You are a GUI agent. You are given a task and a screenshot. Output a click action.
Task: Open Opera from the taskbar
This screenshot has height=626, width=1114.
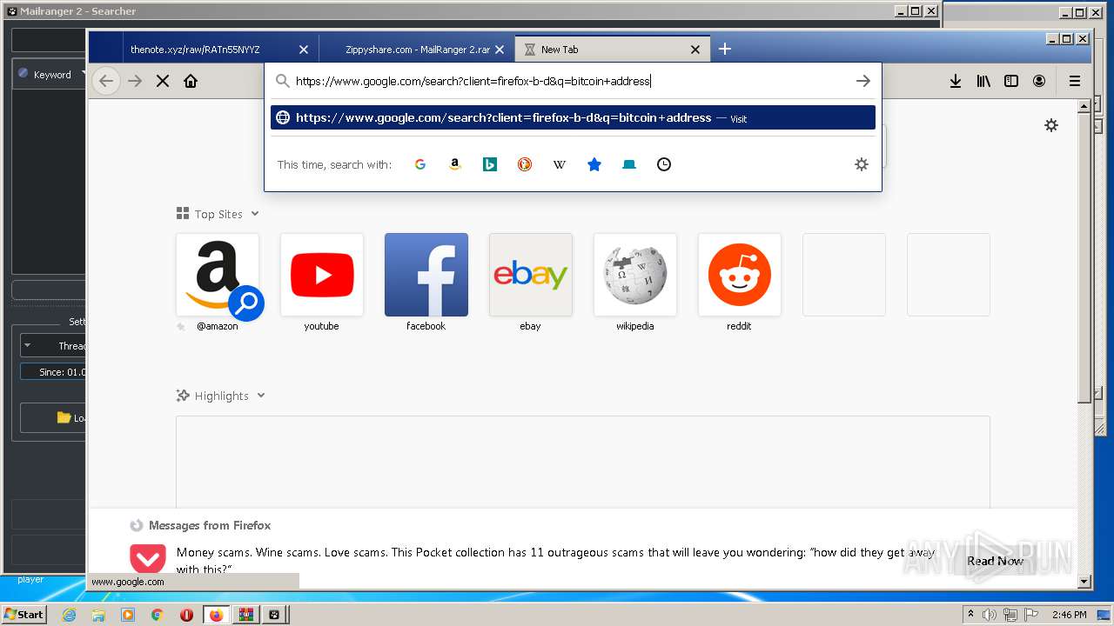point(186,615)
